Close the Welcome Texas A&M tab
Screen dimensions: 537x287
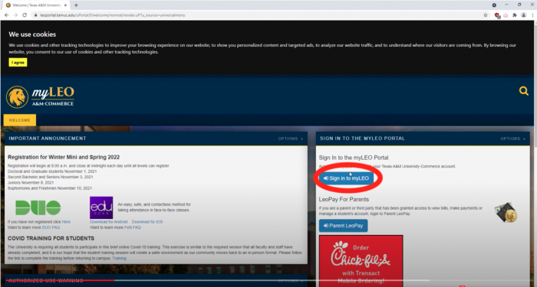66,5
